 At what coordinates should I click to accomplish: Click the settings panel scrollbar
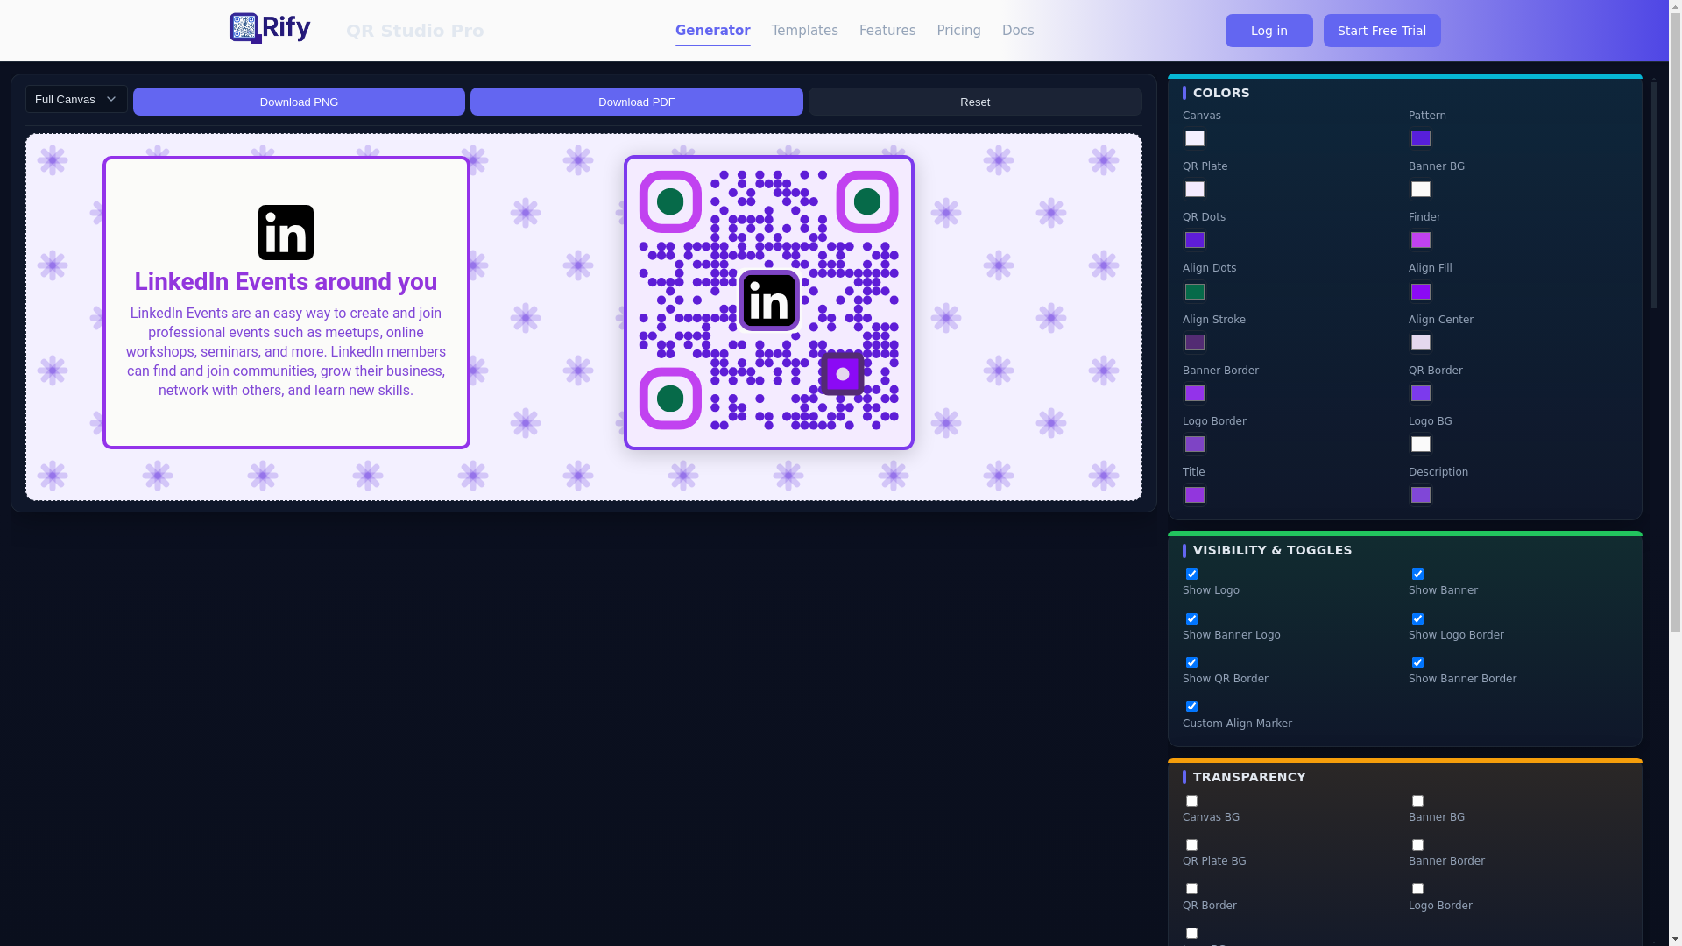pos(1654,194)
